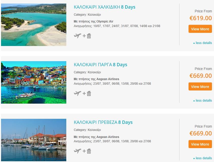Collapse details of the Πάργα package
The height and width of the screenshot is (162, 214).
203,100
